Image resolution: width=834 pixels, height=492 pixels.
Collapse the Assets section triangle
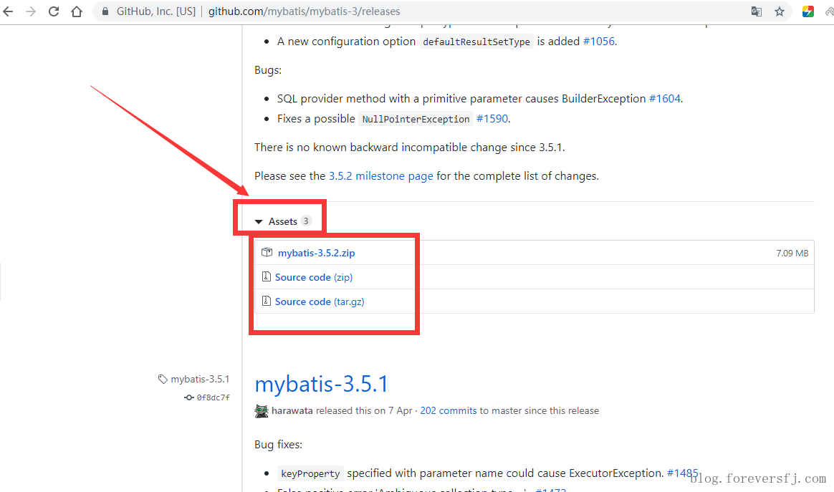click(259, 221)
